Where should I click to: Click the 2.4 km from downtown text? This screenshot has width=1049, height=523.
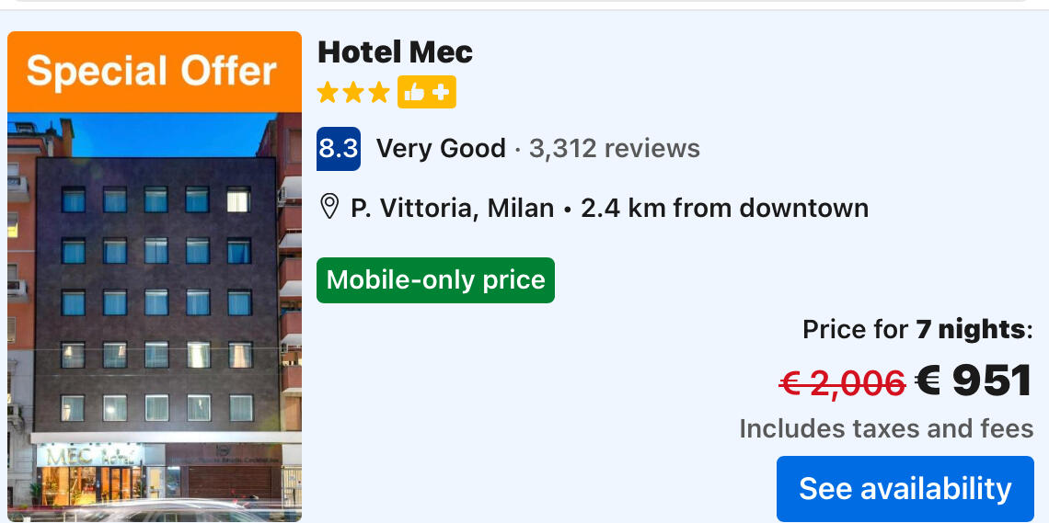click(x=724, y=208)
